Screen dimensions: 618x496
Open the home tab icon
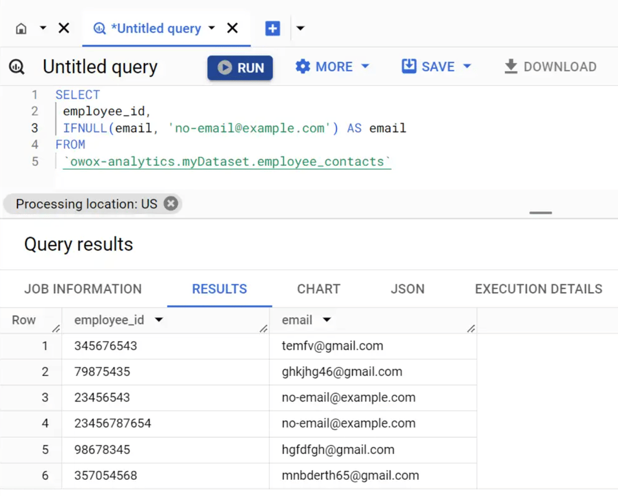click(21, 28)
